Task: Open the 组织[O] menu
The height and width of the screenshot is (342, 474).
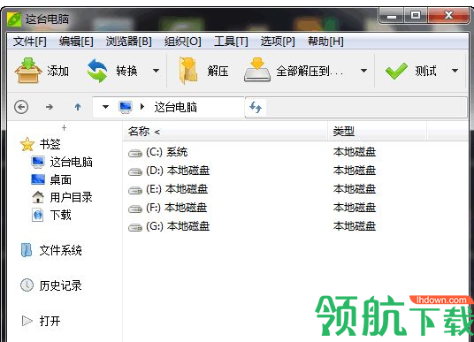Action: click(183, 42)
